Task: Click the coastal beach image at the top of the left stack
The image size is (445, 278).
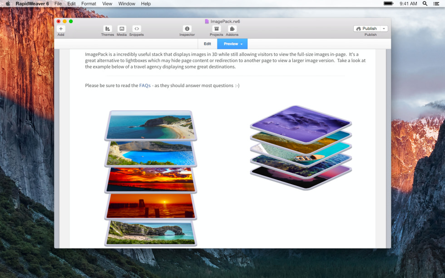Action: (x=150, y=125)
